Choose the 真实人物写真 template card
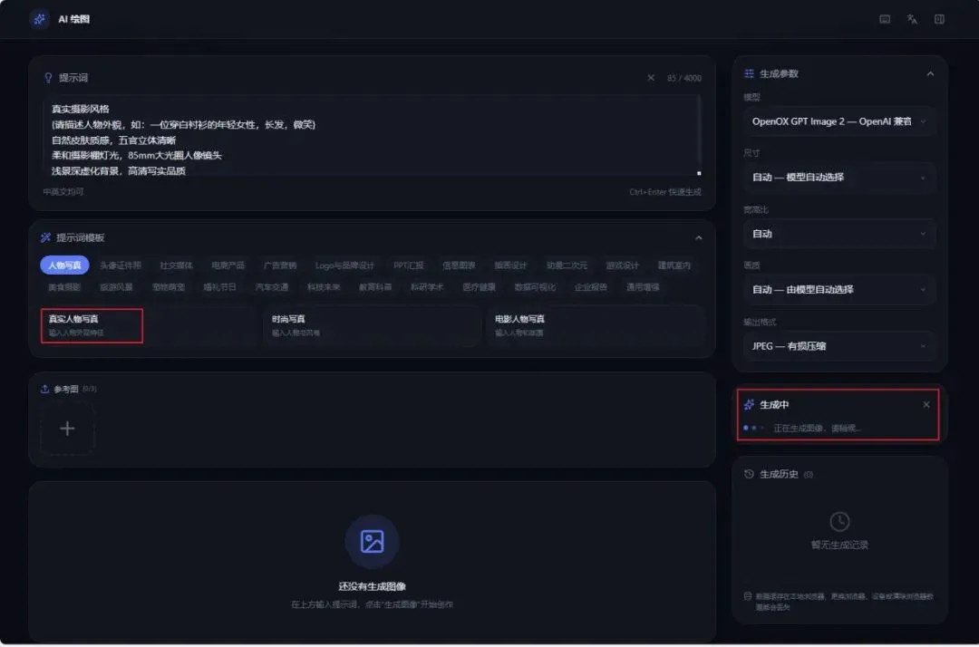 tap(150, 325)
